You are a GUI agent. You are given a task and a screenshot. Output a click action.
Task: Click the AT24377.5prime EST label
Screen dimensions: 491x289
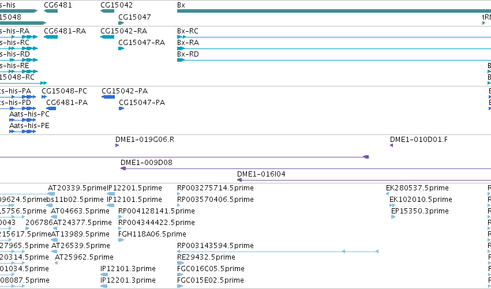click(83, 223)
